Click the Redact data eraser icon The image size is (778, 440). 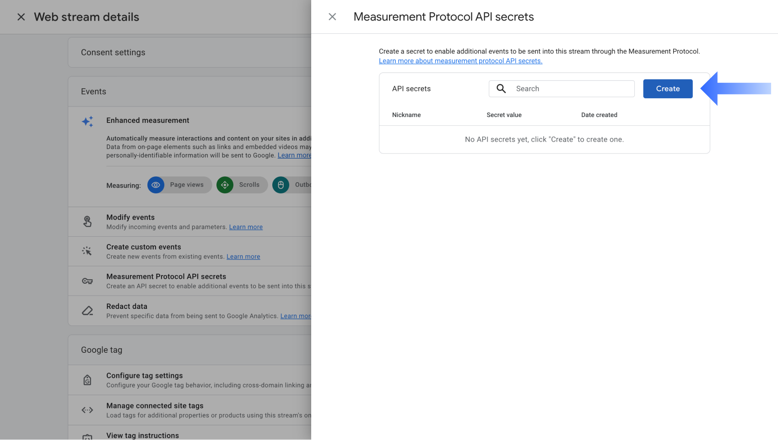click(x=87, y=311)
